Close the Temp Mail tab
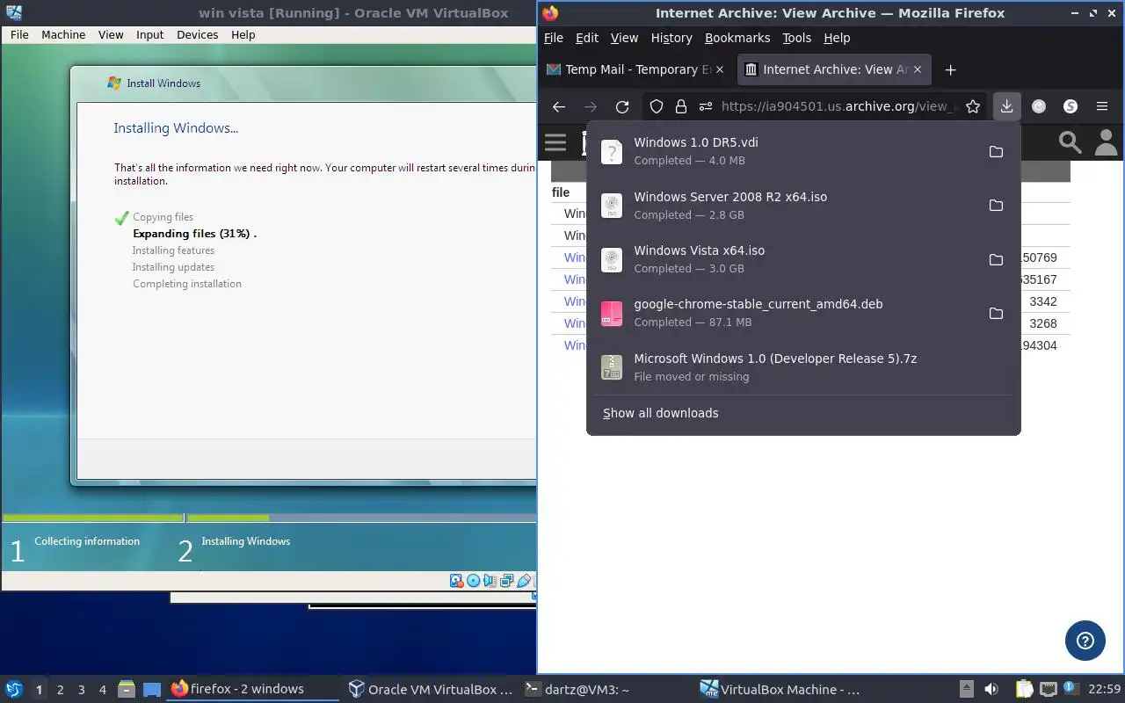 pyautogui.click(x=720, y=69)
